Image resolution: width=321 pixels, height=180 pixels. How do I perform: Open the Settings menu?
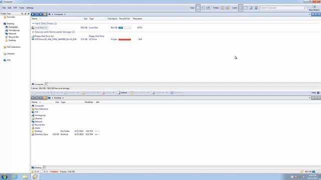[x=30, y=8]
